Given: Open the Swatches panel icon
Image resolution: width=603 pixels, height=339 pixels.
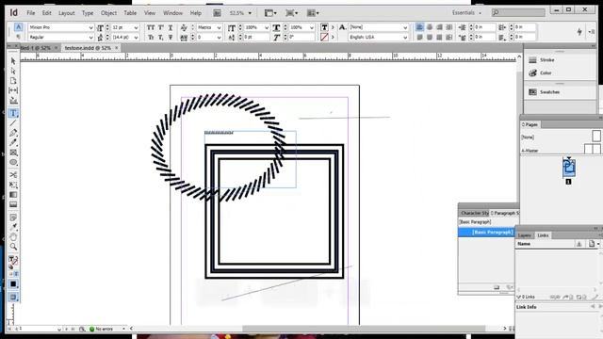Looking at the screenshot, I should tap(532, 92).
